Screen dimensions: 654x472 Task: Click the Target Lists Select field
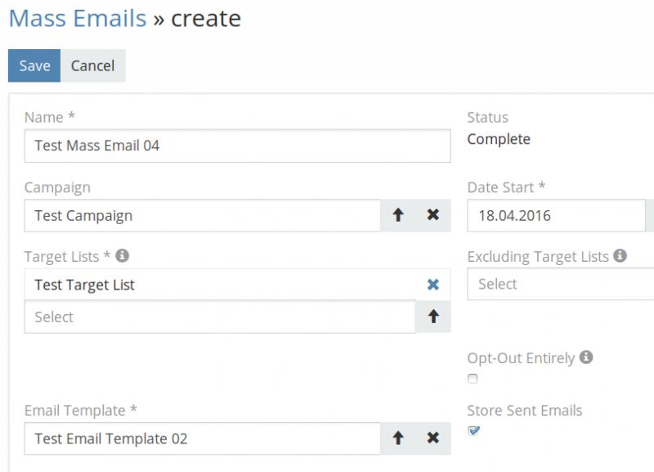(219, 317)
